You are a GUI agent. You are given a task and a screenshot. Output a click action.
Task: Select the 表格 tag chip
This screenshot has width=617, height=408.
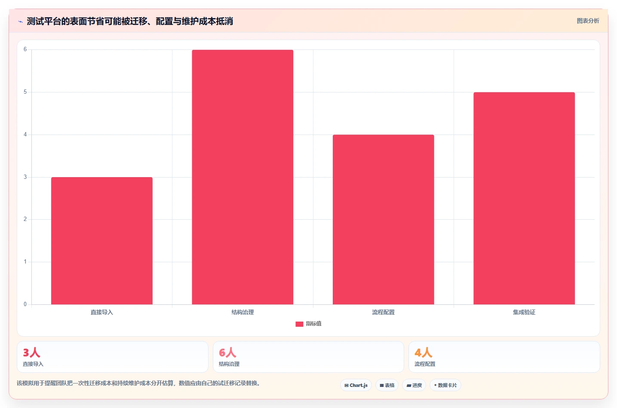click(387, 385)
